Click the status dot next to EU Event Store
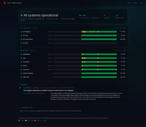The height and width of the screenshot is (127, 146). 21,39
